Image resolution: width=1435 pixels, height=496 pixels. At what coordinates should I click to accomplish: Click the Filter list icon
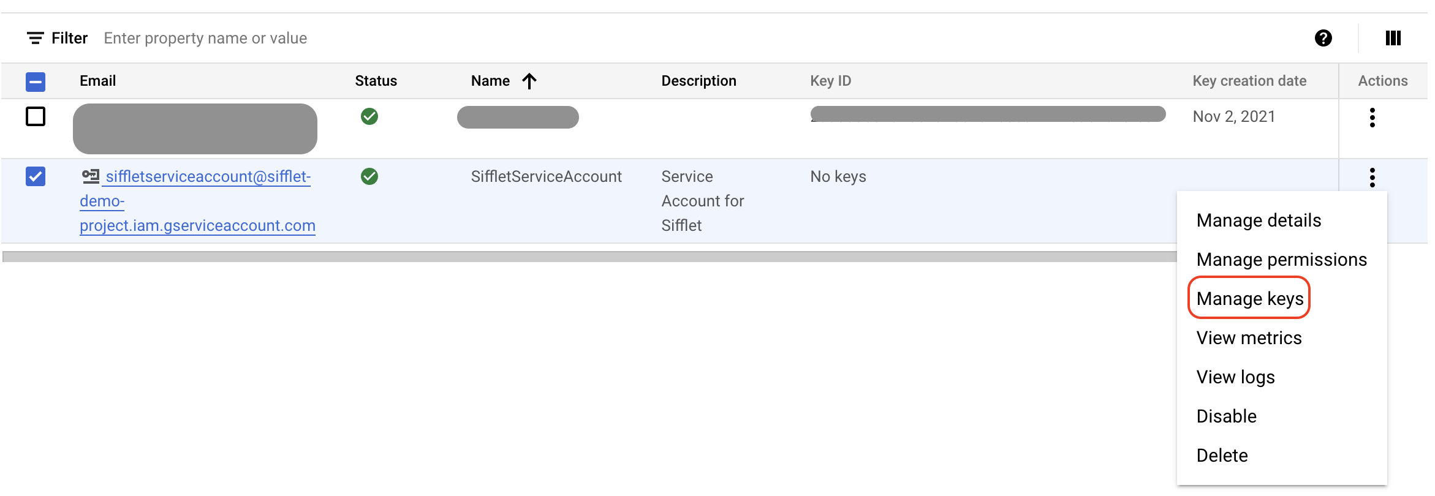[x=36, y=39]
